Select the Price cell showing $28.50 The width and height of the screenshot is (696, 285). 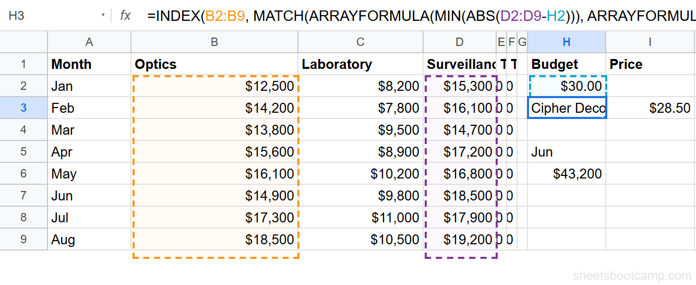[x=650, y=108]
